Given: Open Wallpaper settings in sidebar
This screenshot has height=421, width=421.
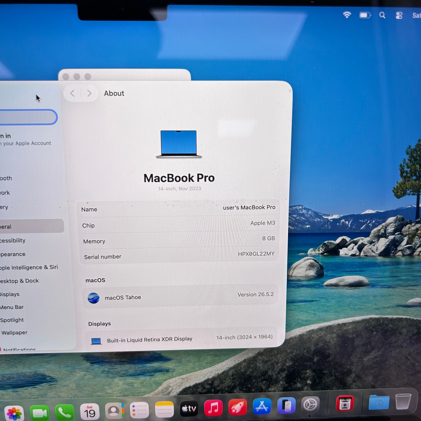Looking at the screenshot, I should click(x=14, y=333).
